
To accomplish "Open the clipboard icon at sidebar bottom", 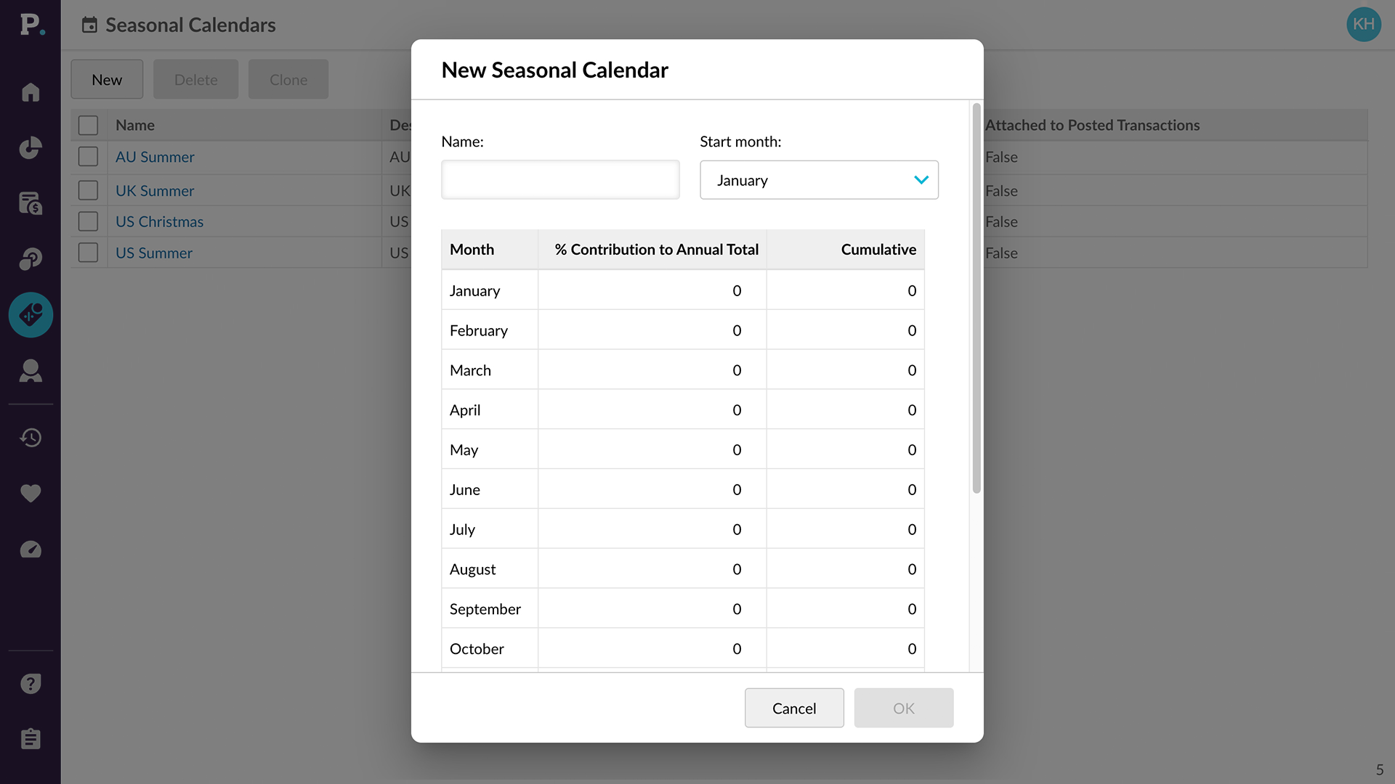I will [x=31, y=739].
